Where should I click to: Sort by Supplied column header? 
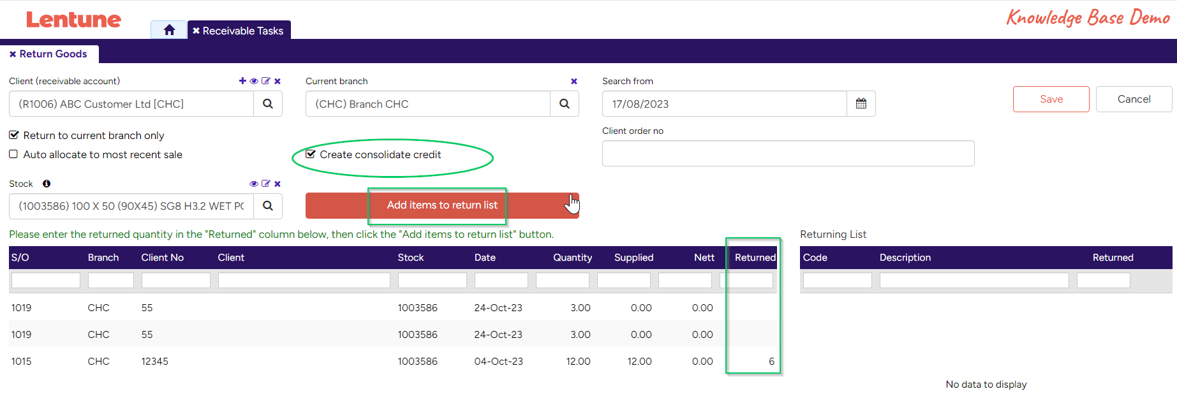pos(633,258)
